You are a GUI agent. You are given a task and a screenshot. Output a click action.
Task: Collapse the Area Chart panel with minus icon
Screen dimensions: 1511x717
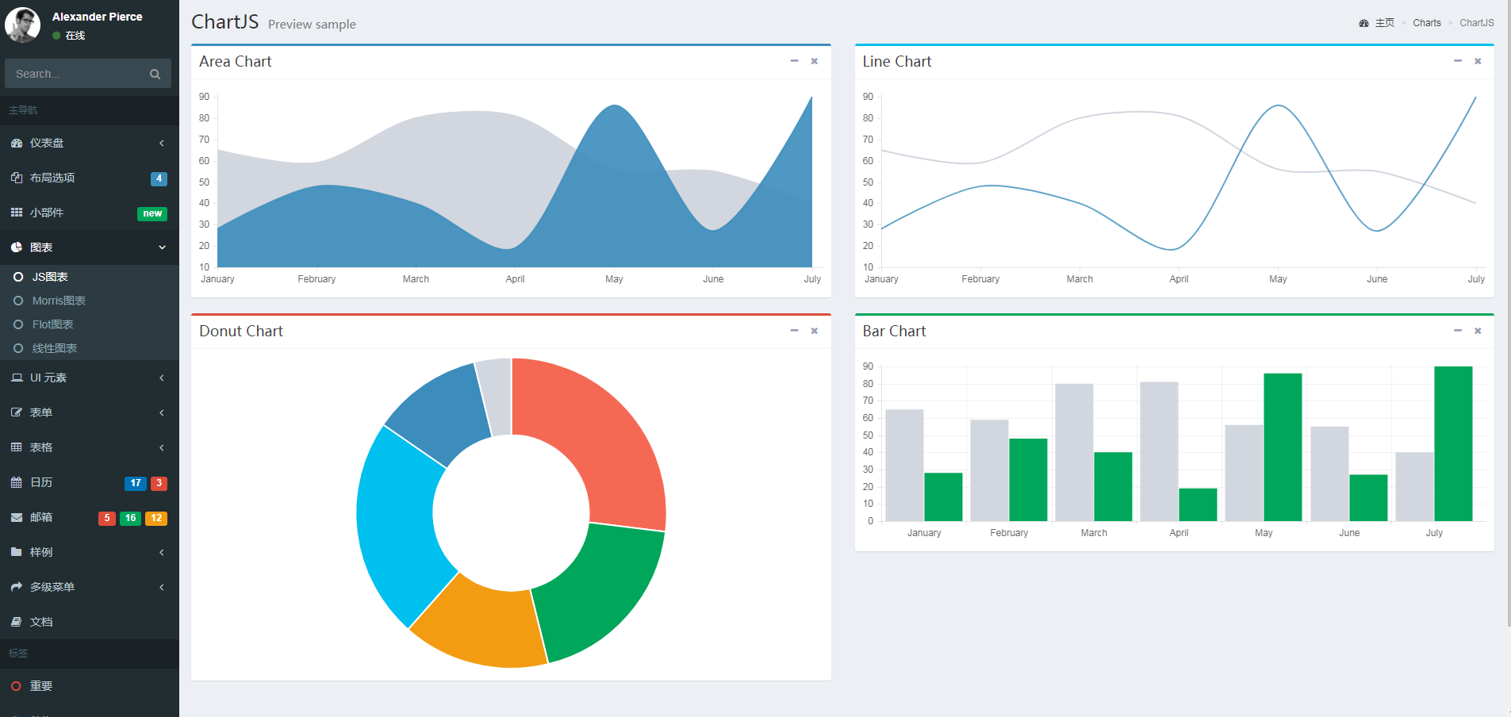pos(794,61)
